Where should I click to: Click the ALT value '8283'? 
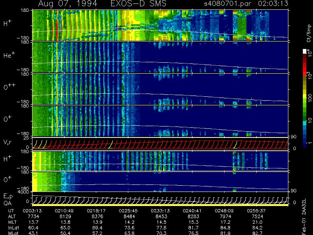click(x=193, y=217)
